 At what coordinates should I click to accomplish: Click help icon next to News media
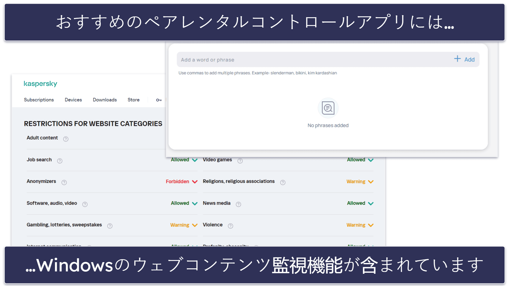pos(238,204)
